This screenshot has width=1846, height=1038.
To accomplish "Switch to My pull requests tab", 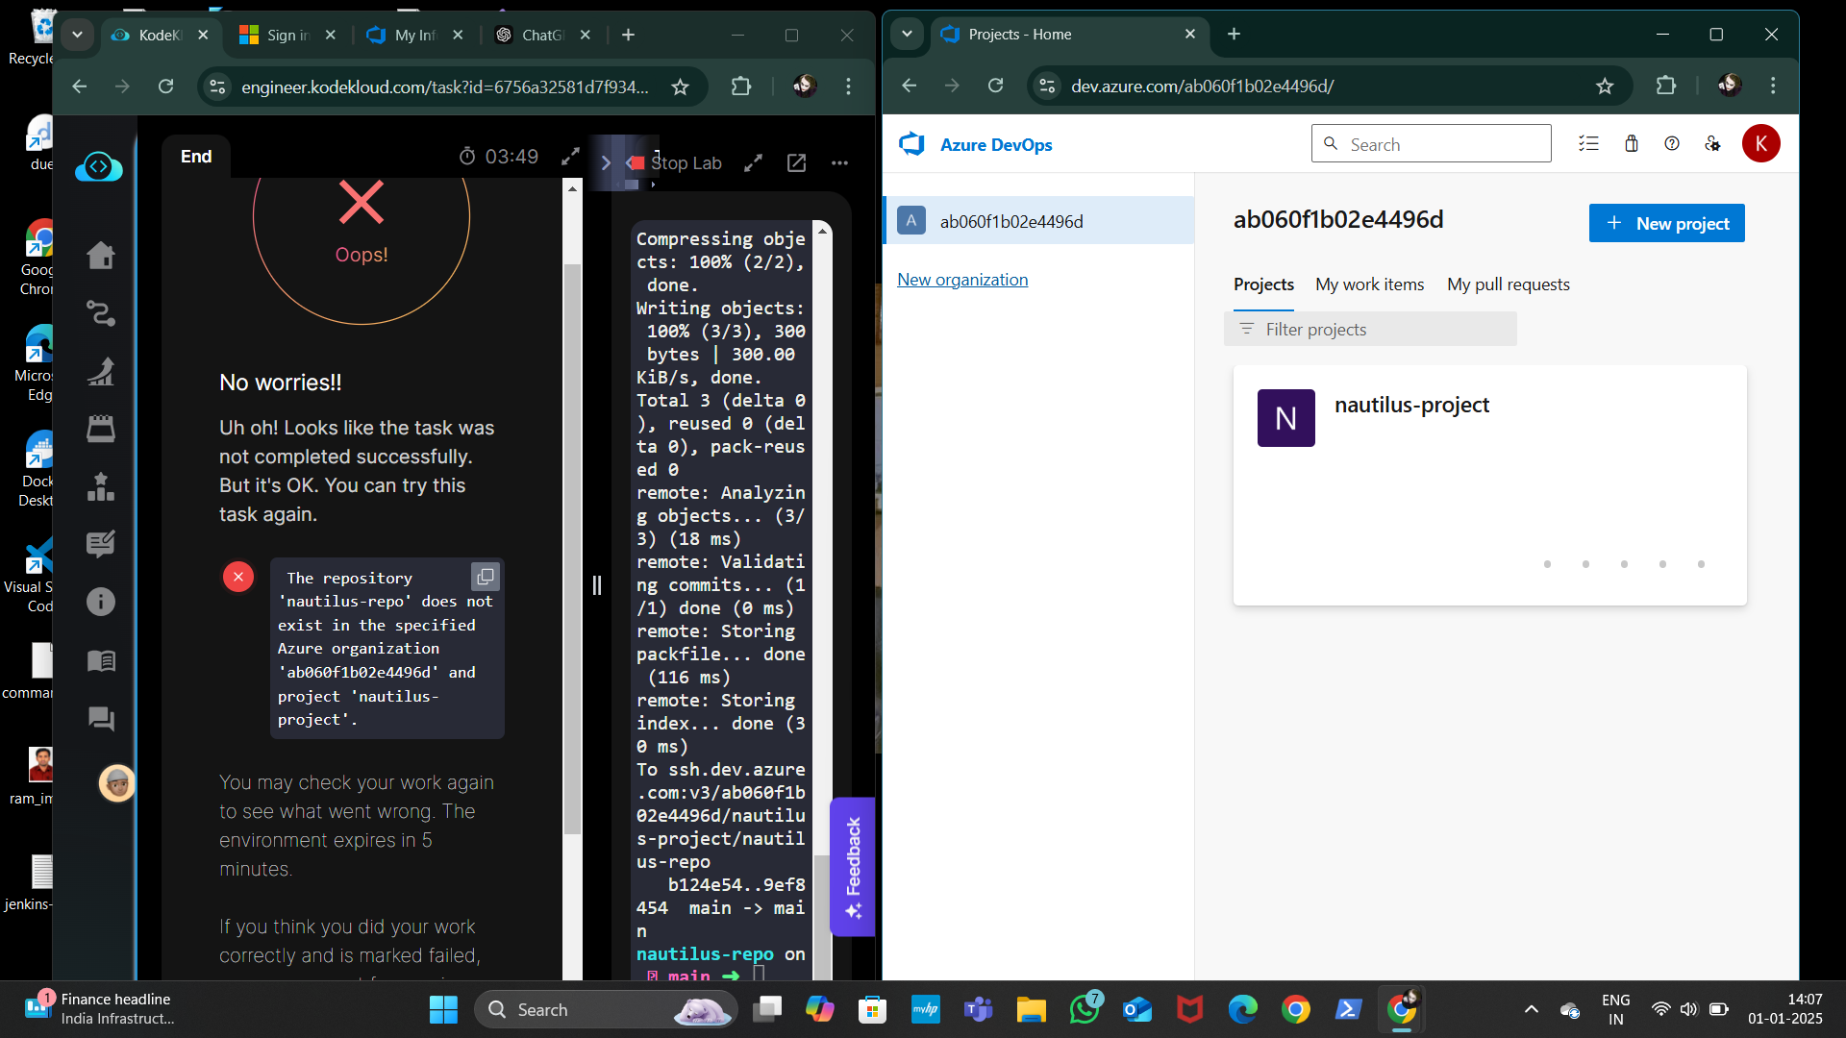I will coord(1508,284).
